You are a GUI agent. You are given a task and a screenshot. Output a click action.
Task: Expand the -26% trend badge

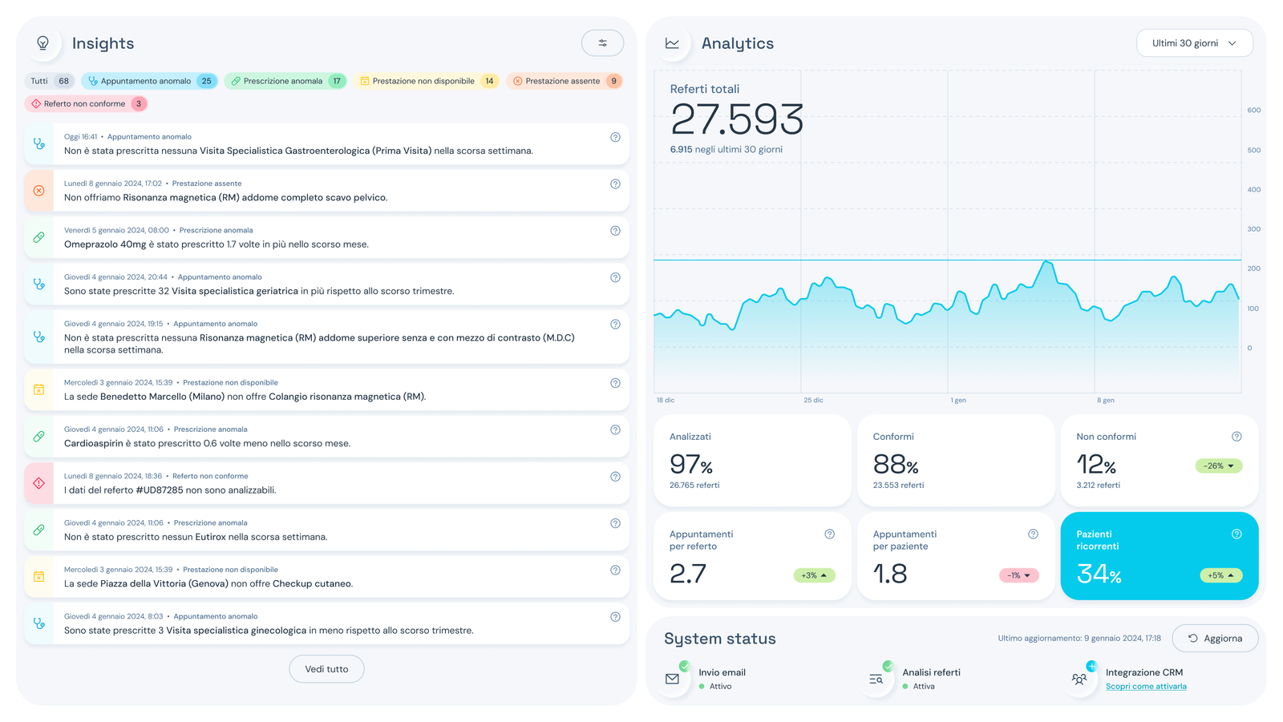tap(1218, 466)
